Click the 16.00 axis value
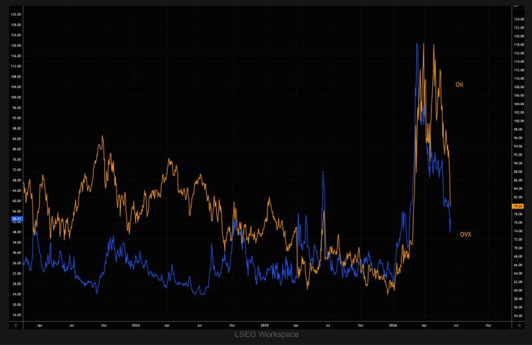Image resolution: width=532 pixels, height=345 pixels. coord(16,315)
